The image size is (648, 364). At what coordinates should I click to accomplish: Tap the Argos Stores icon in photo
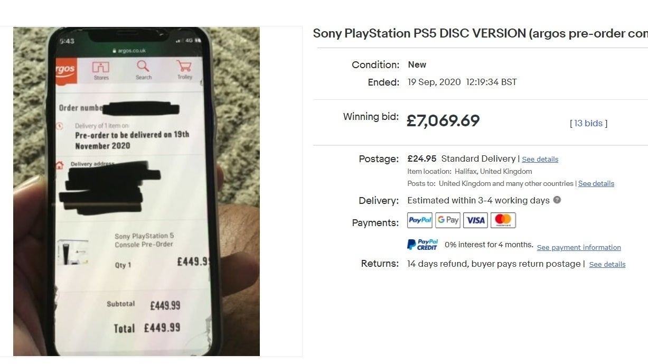coord(100,70)
